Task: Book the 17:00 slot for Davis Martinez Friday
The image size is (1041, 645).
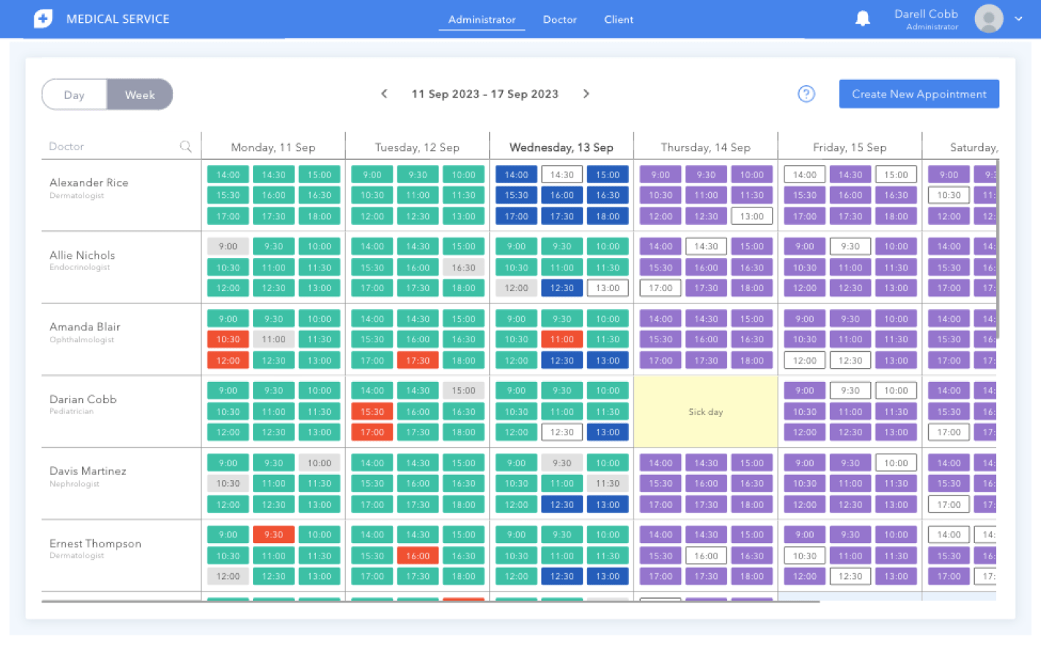Action: tap(948, 504)
